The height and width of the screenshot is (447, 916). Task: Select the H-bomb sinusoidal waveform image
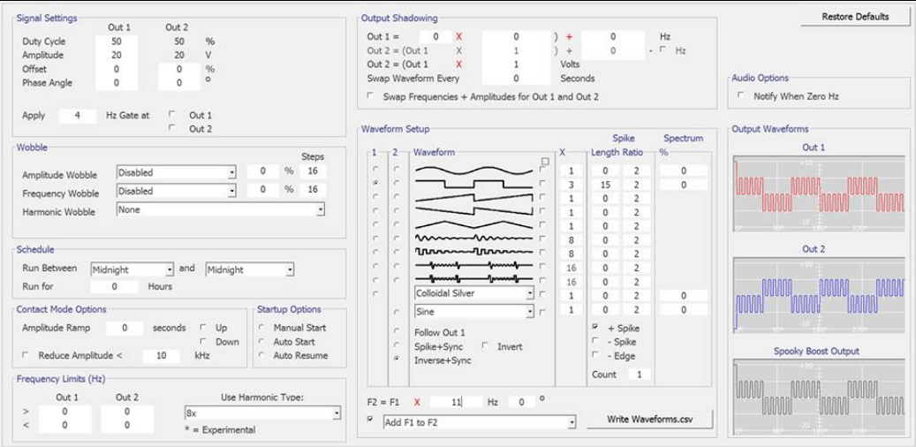(x=473, y=265)
